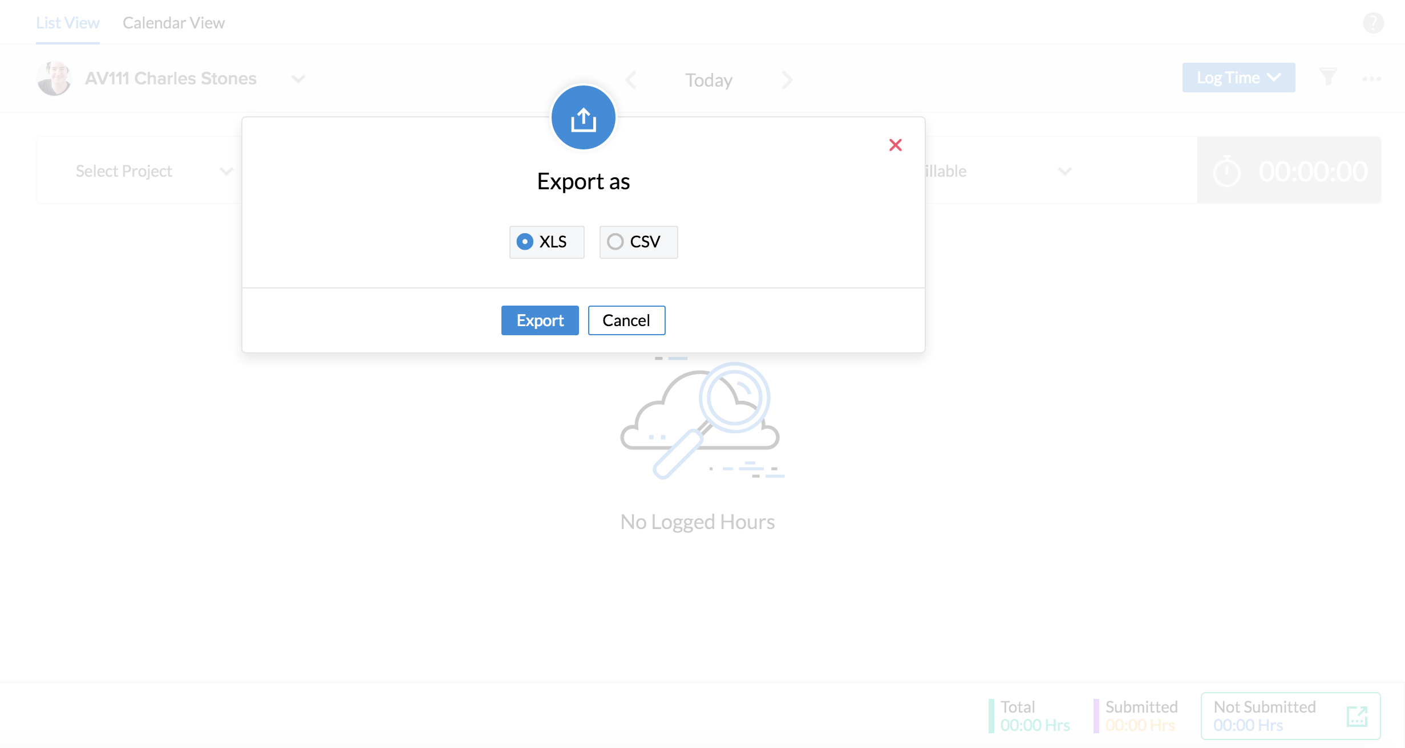Cancel the export dialog

[626, 320]
